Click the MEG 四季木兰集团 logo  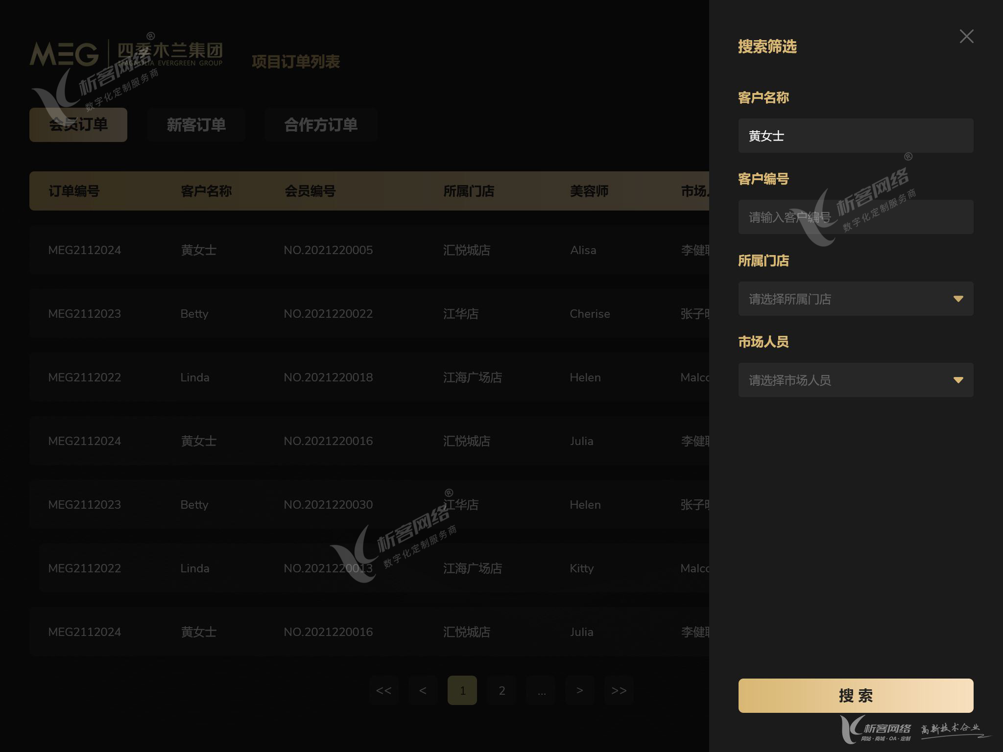pyautogui.click(x=126, y=53)
